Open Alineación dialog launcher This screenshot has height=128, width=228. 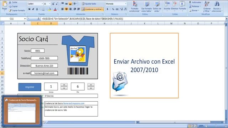tap(103, 14)
